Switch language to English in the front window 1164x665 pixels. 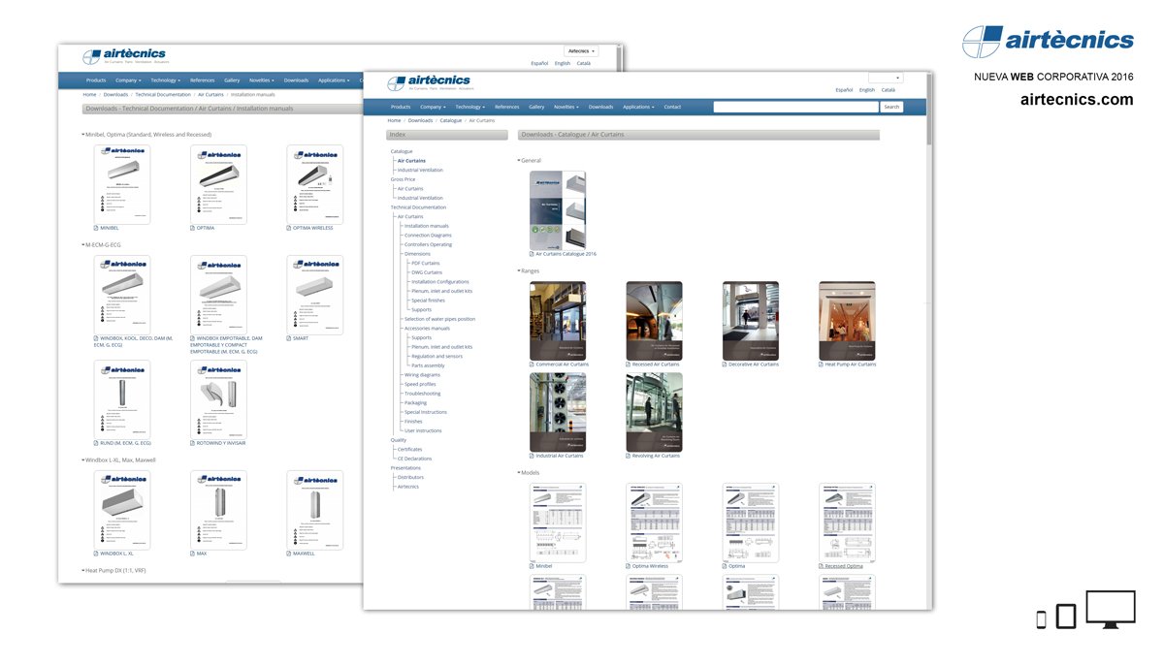coord(867,90)
